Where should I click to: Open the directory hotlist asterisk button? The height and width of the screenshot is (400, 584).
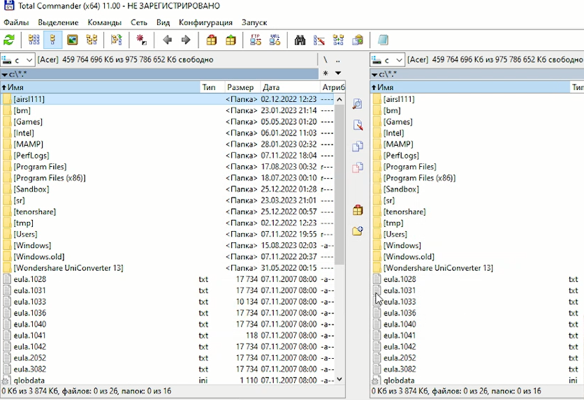pos(326,73)
